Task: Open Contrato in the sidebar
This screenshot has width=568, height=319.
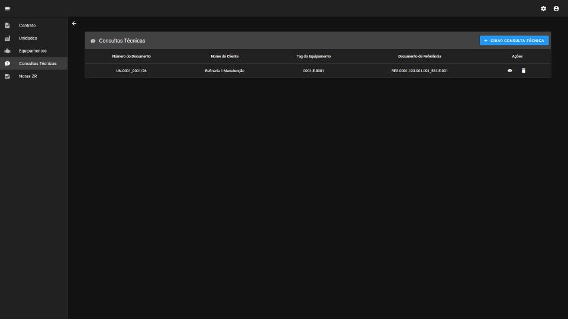Action: (34, 25)
